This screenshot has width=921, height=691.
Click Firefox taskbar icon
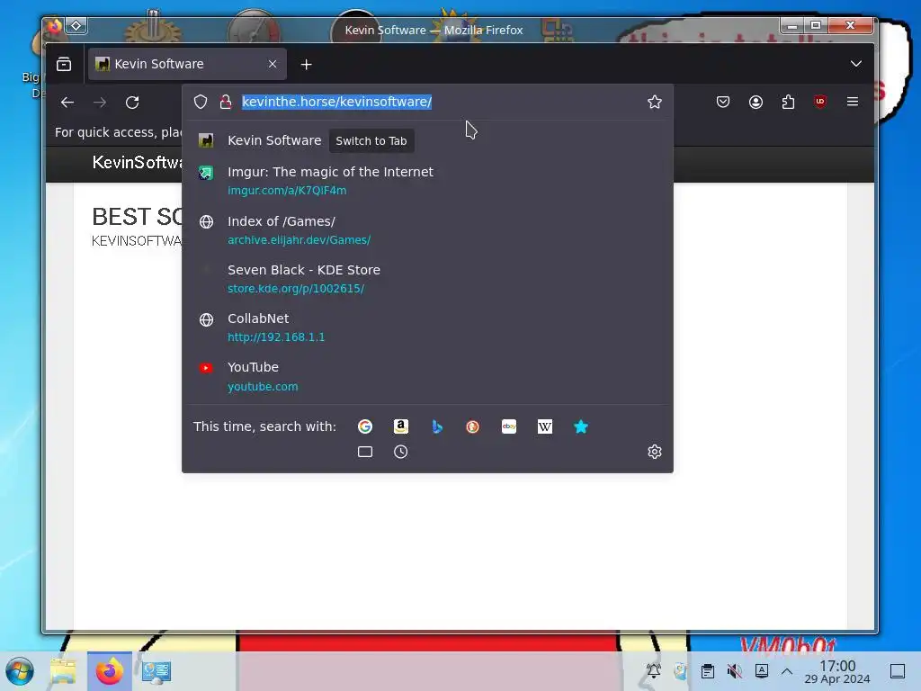(109, 671)
